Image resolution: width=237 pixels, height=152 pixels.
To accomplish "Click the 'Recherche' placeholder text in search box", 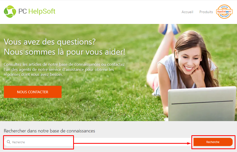I will (19, 142).
